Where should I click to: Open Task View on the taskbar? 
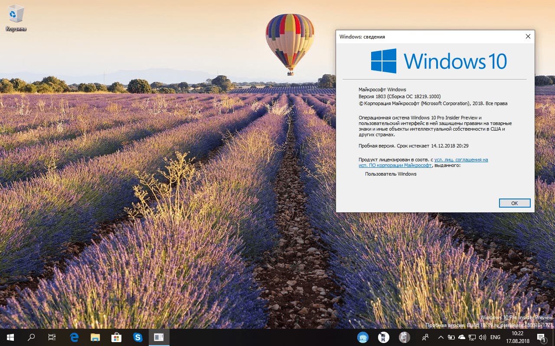(52, 337)
